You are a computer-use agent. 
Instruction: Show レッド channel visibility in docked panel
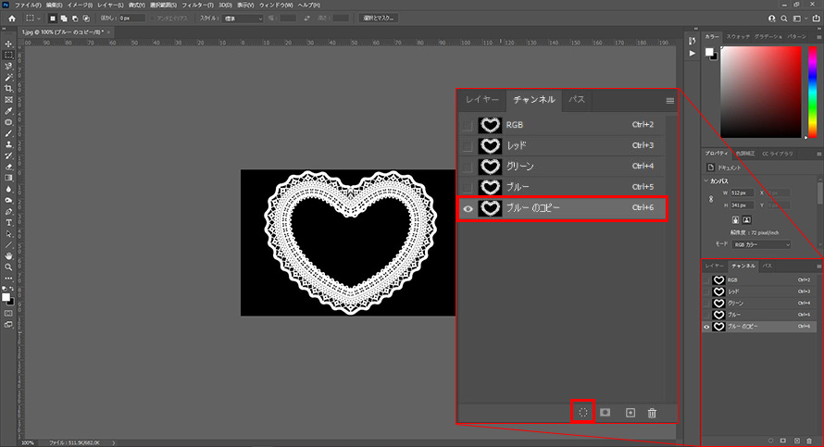tap(706, 292)
